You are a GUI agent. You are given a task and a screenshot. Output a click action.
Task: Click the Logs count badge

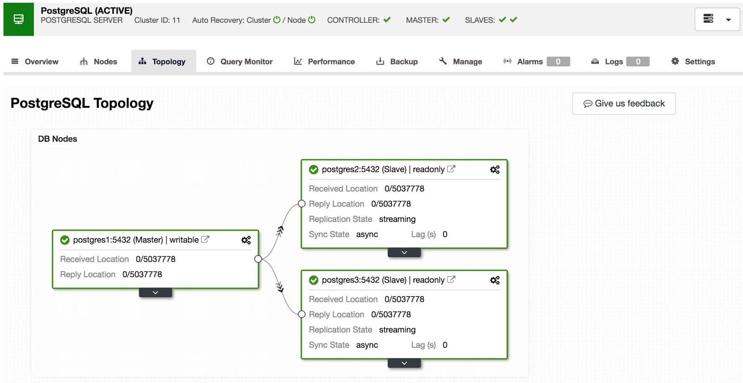[x=638, y=61]
